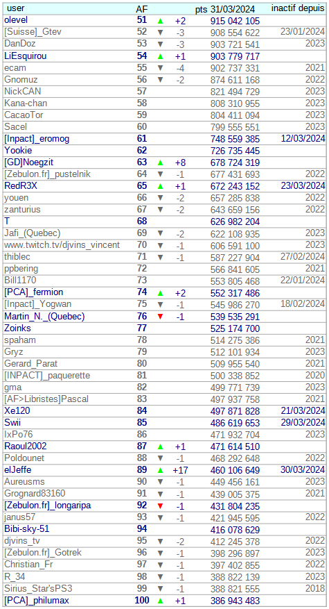
Task: Click the green up arrow in [PCA]_fermion row
Action: (x=161, y=293)
